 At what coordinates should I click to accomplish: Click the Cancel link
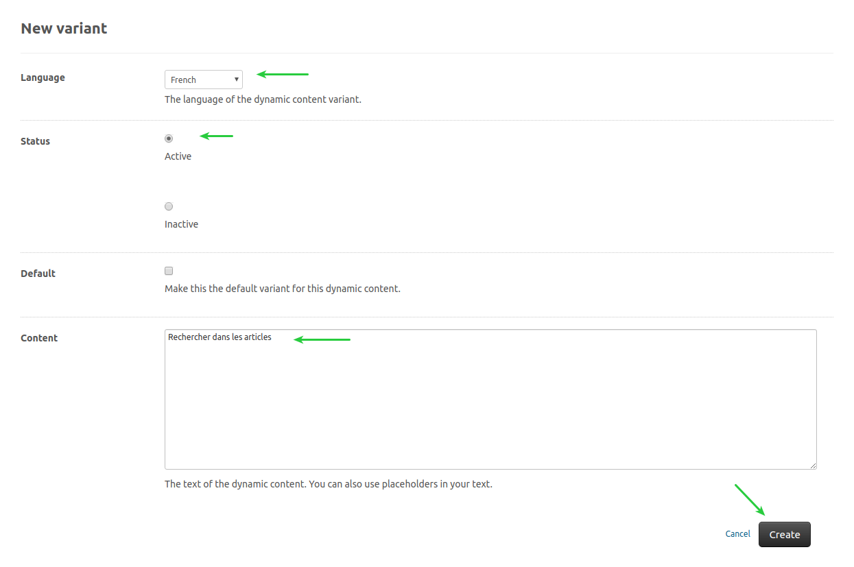(737, 534)
